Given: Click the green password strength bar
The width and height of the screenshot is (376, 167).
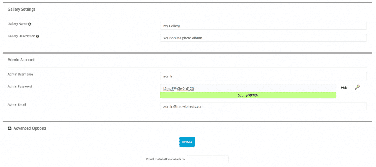Looking at the screenshot, I should click(x=248, y=95).
